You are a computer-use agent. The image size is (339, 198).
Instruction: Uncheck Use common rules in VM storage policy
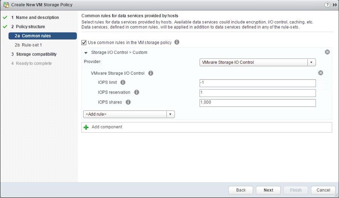(84, 43)
